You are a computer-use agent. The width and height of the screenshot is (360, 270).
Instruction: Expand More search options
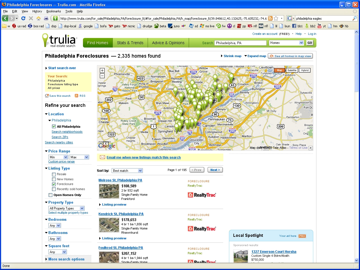tap(65, 259)
